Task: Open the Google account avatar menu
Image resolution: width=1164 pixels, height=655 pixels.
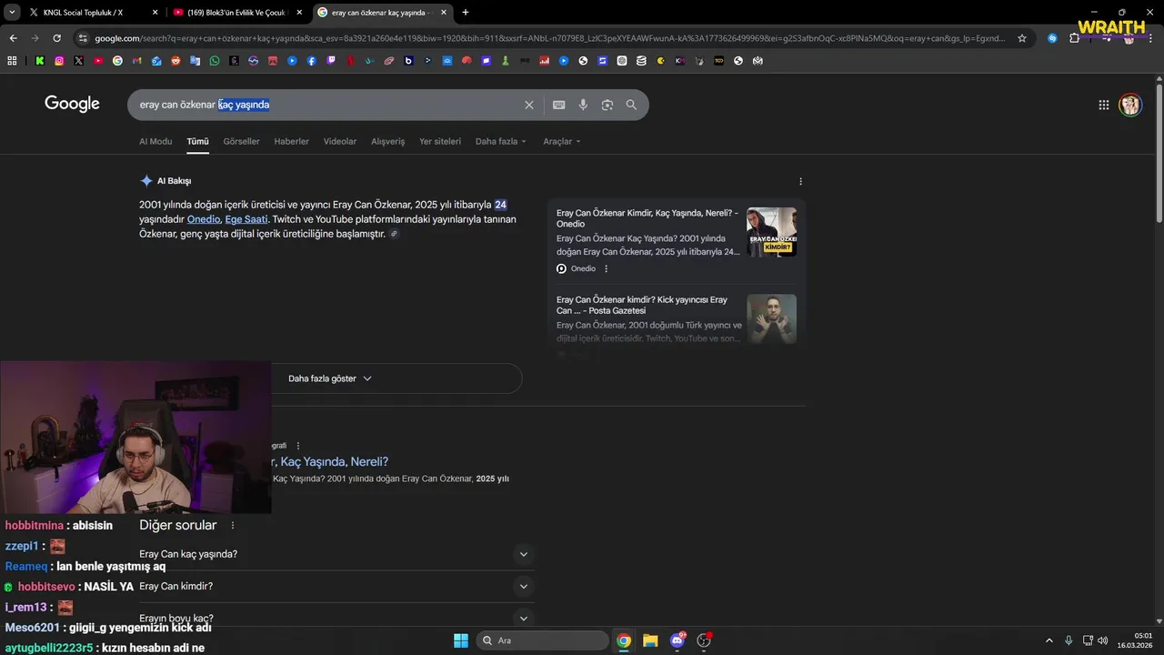Action: (1130, 105)
